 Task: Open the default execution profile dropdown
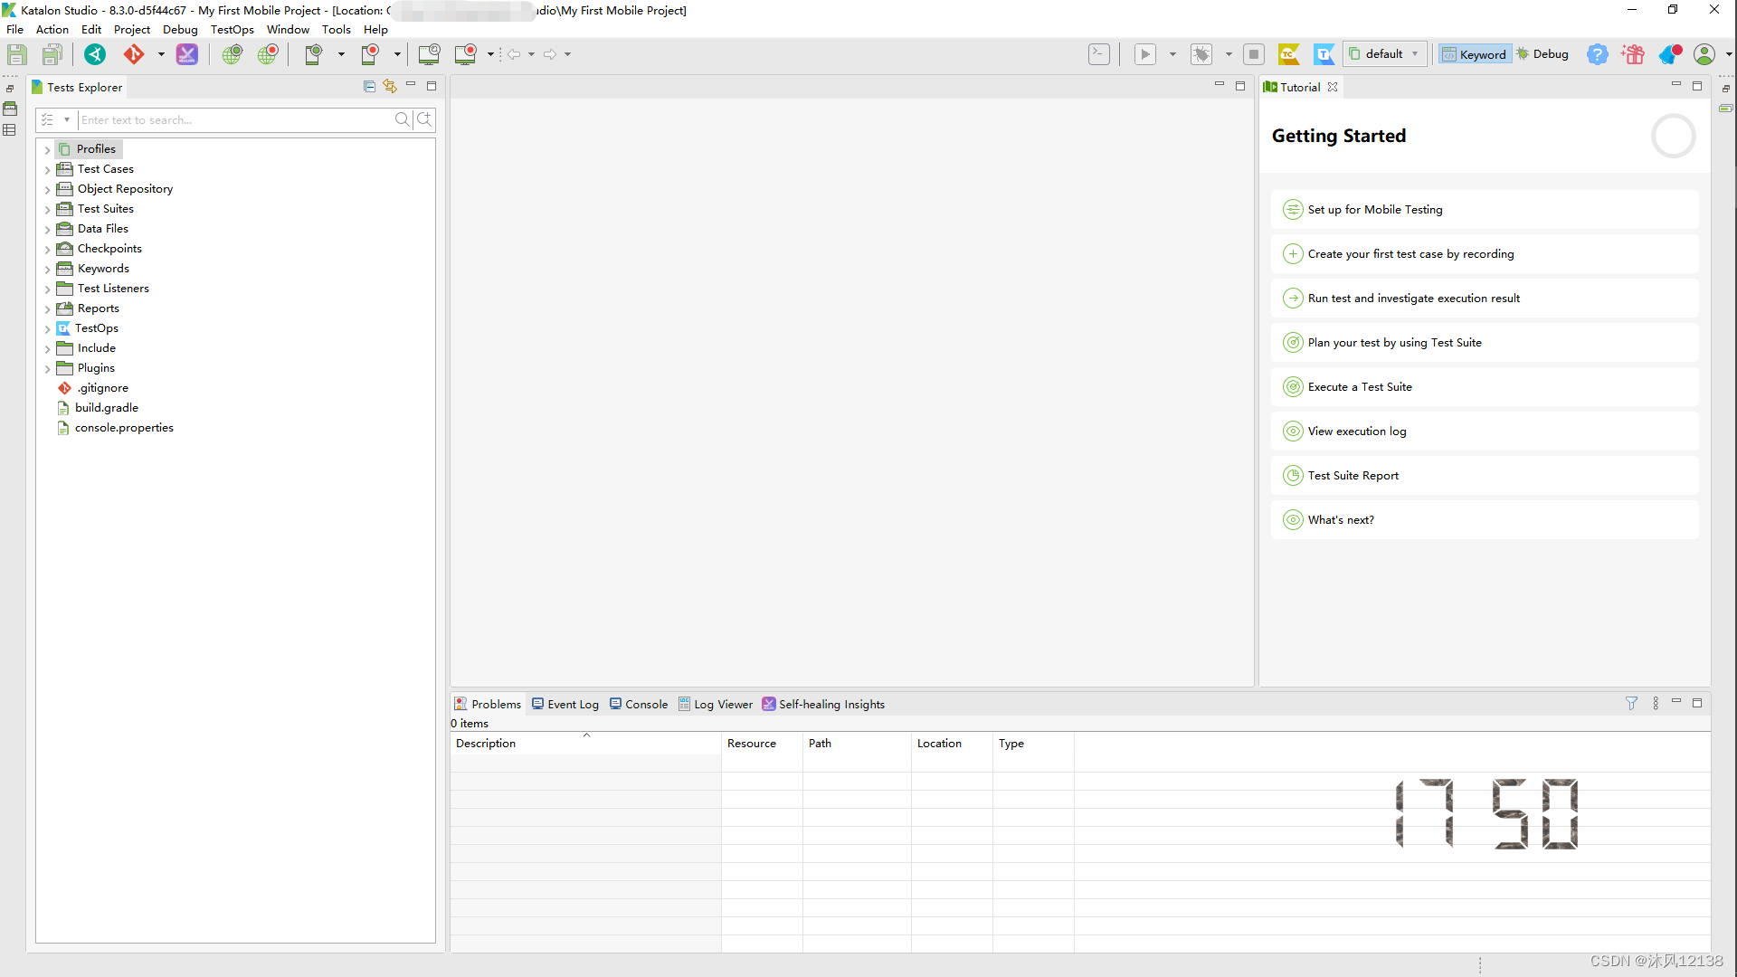[x=1385, y=54]
